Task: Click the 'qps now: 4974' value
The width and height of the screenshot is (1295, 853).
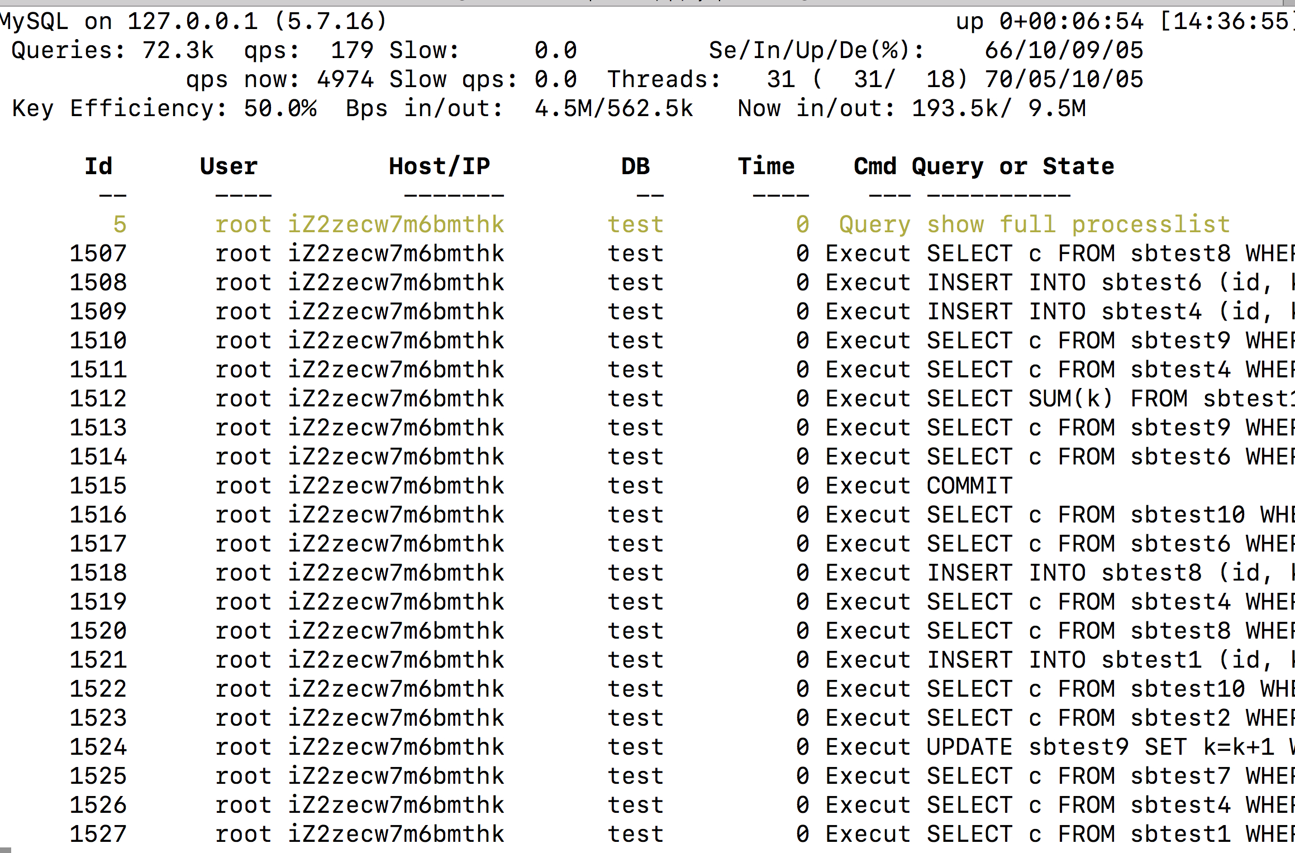Action: coord(280,80)
